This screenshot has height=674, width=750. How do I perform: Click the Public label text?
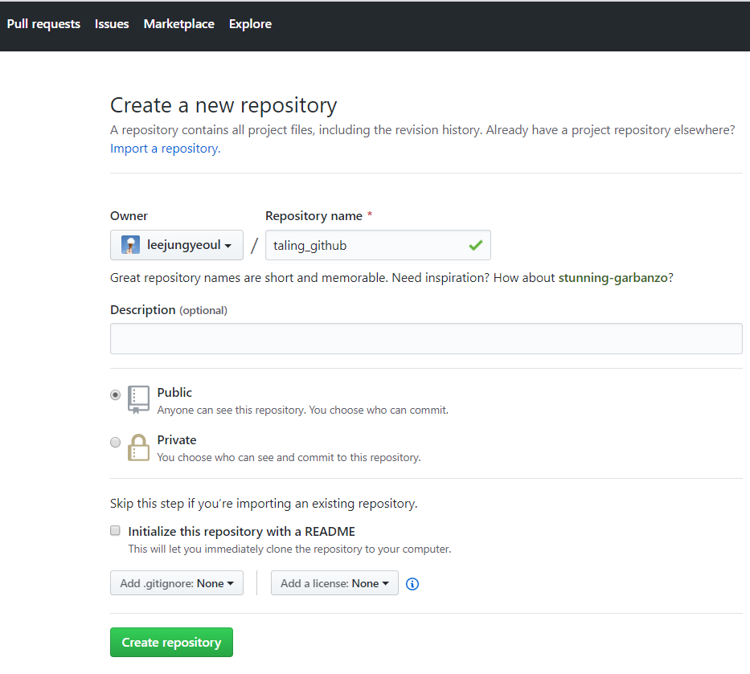(x=174, y=393)
